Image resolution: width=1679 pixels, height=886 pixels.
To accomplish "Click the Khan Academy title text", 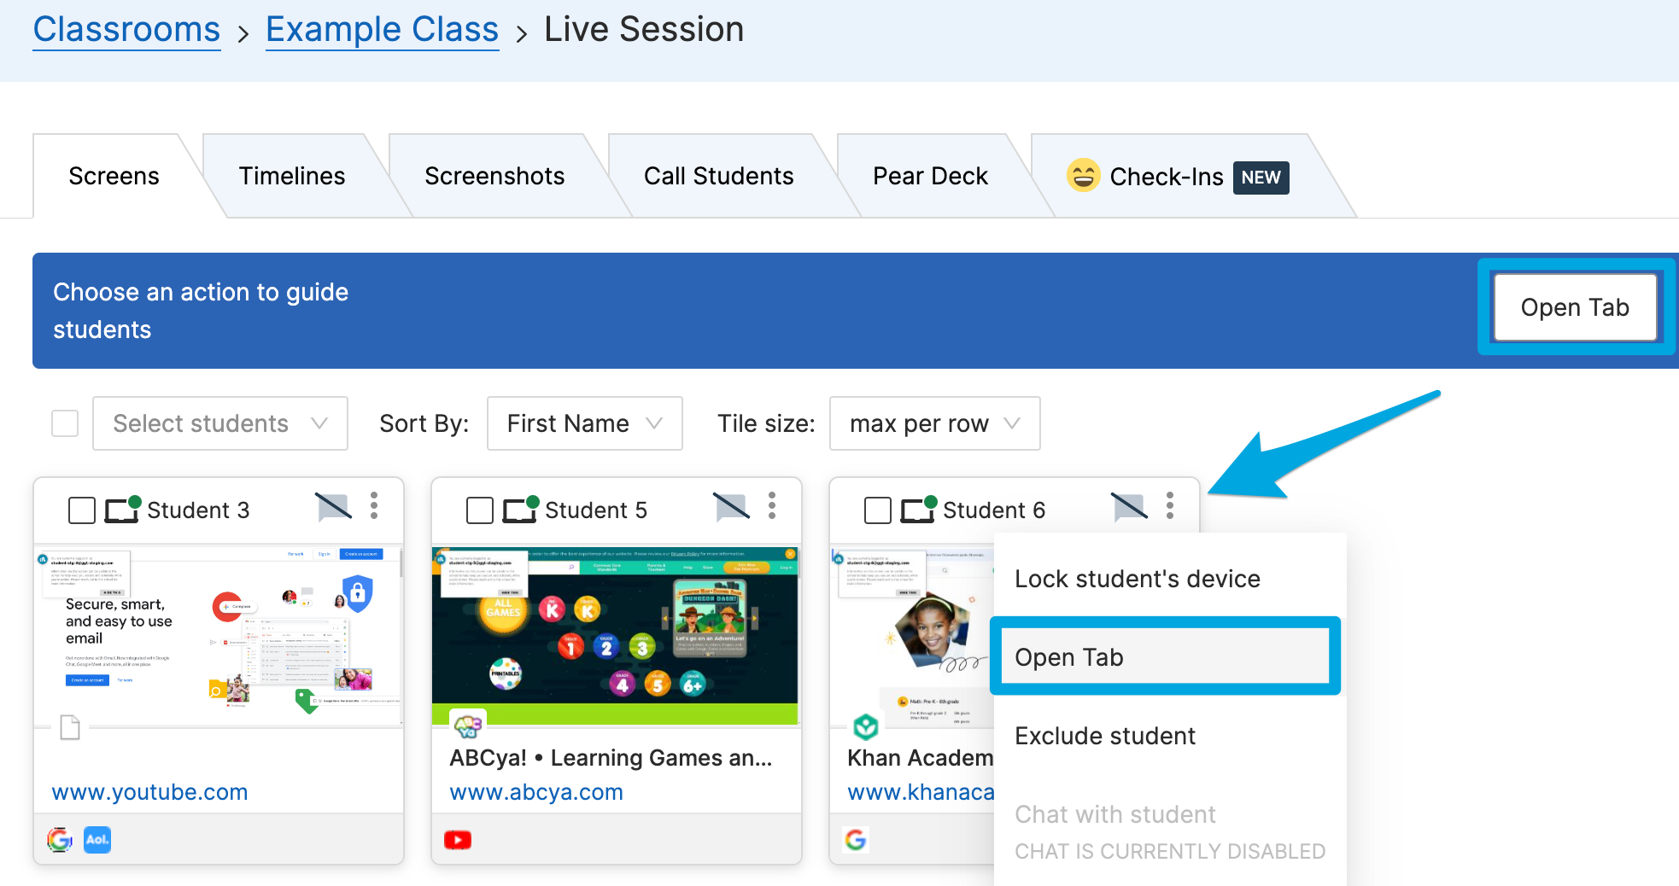I will coord(921,758).
